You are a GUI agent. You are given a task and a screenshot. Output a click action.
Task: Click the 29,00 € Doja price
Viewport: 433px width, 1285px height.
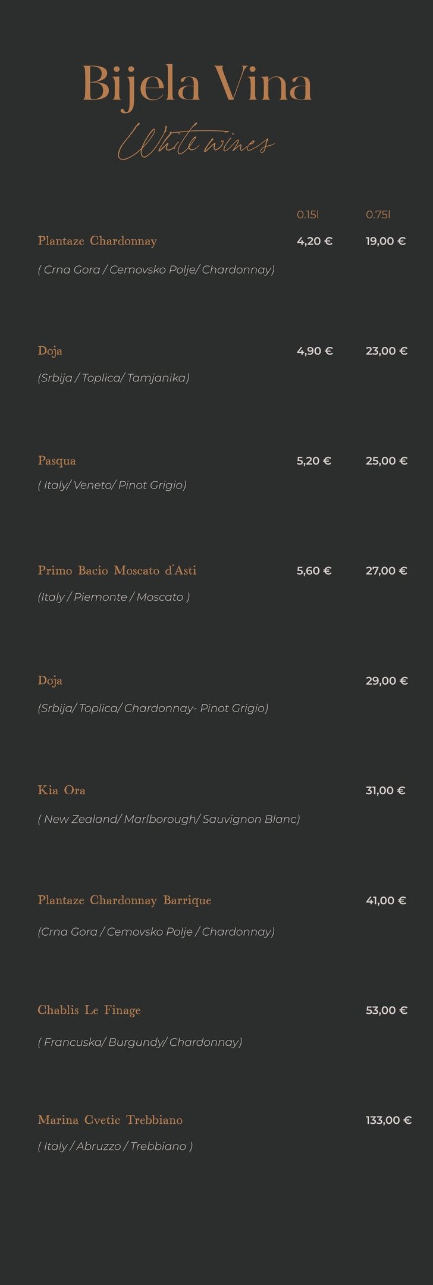(387, 681)
